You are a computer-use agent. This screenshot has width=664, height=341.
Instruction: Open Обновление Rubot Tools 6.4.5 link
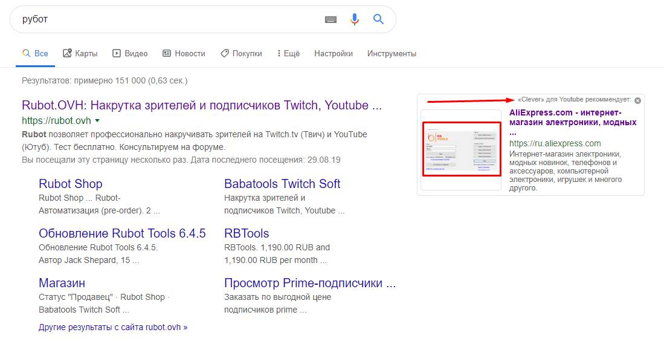[122, 233]
